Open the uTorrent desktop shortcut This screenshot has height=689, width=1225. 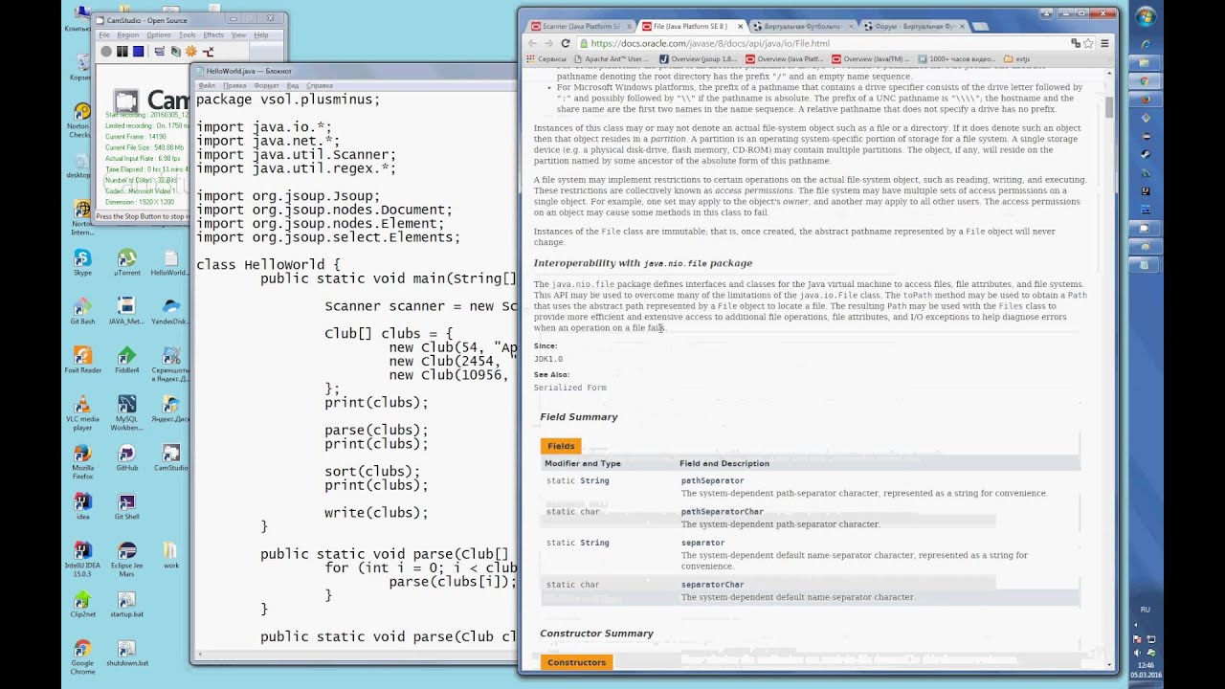coord(126,262)
